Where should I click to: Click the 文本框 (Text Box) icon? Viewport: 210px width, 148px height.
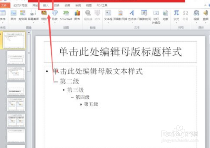click(x=108, y=13)
